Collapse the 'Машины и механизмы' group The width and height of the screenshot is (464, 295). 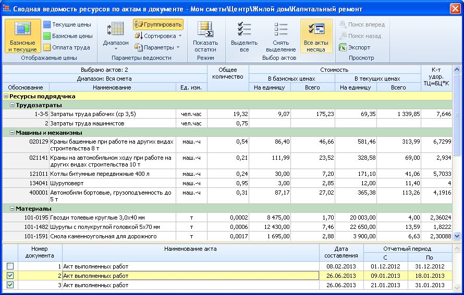[12, 133]
